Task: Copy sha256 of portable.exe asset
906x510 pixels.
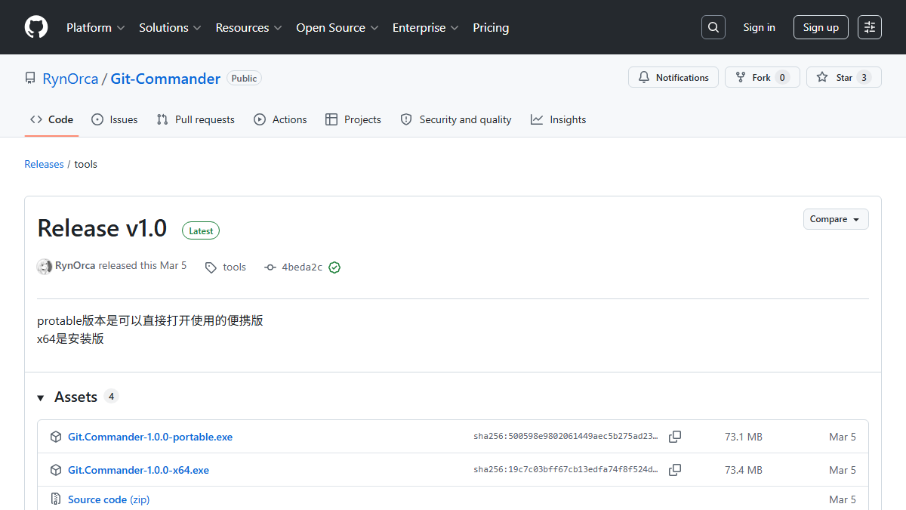Action: pos(675,437)
